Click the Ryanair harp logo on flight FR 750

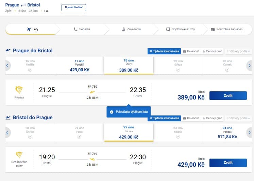[x=19, y=90]
